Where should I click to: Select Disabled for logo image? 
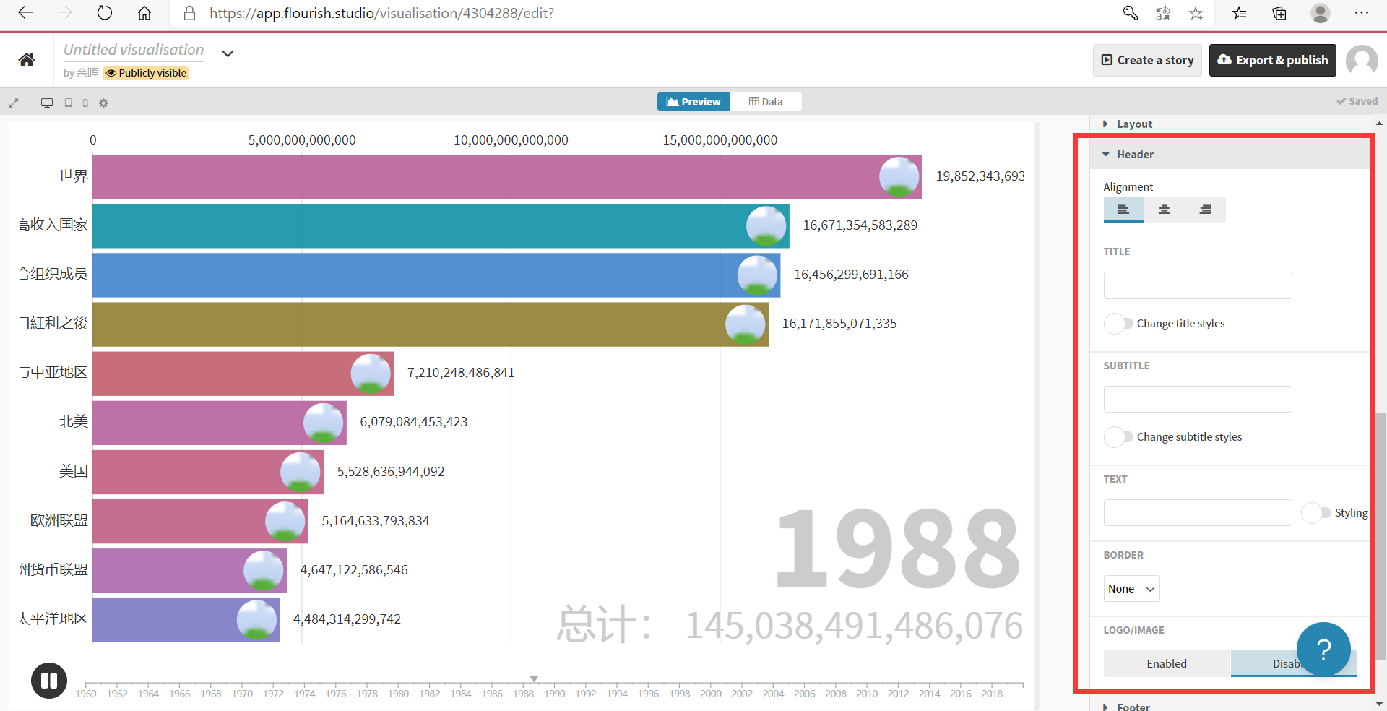(x=1294, y=663)
